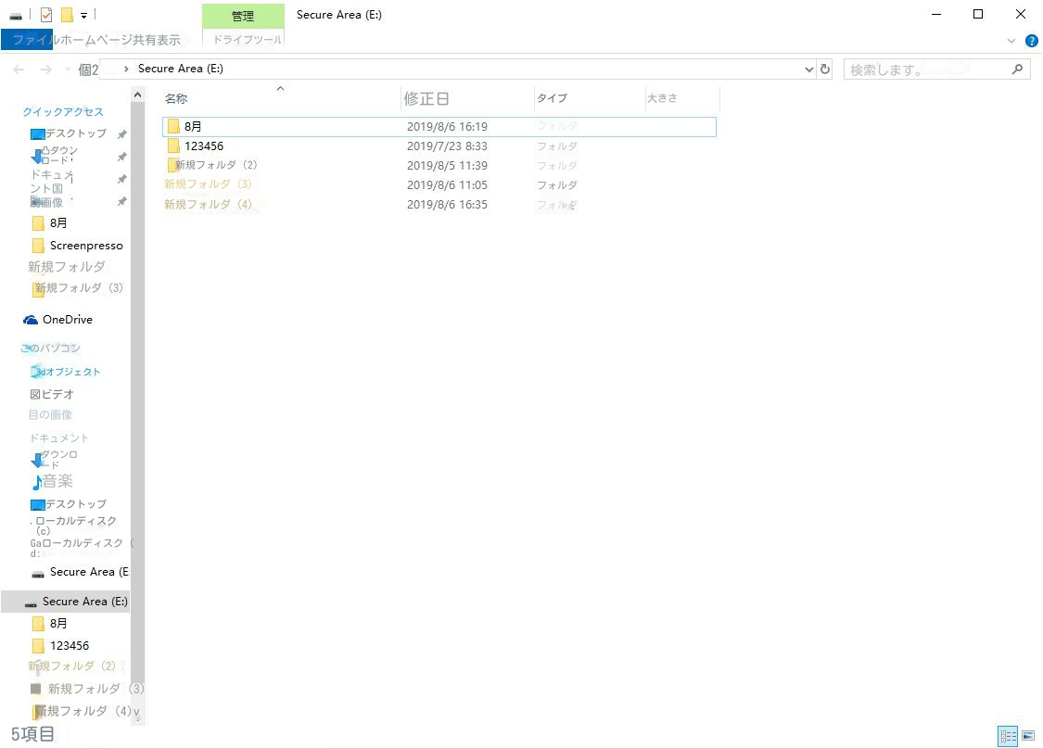Image resolution: width=1043 pixels, height=748 pixels.
Task: Click the magnifier icon in the search box
Action: 1017,70
